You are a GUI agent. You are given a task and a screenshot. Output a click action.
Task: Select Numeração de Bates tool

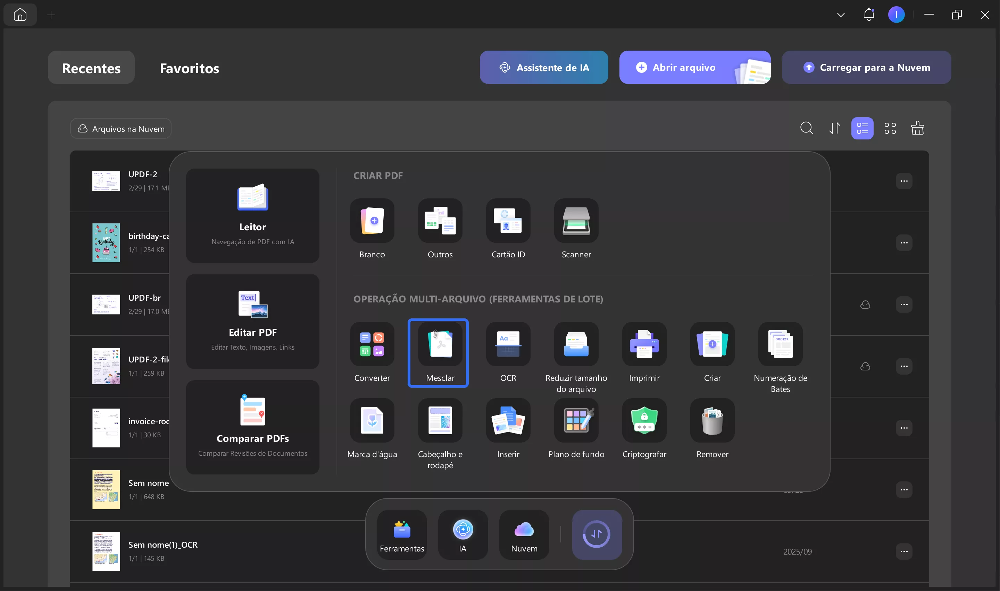click(x=780, y=344)
